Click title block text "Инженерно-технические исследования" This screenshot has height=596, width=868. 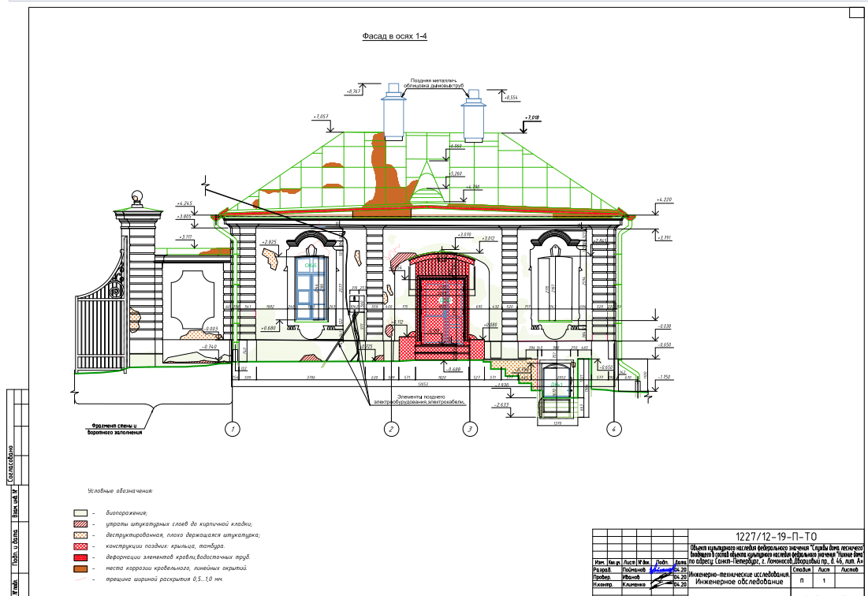[739, 575]
